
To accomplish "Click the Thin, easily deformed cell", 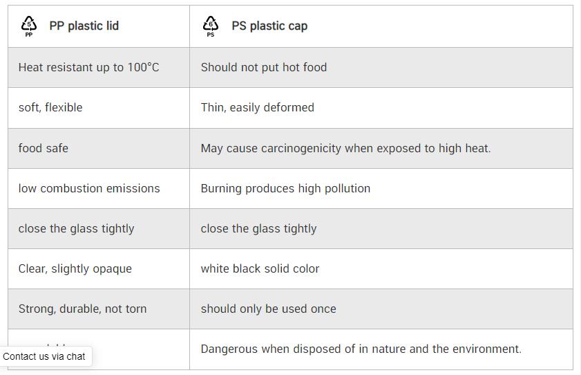I will tap(381, 108).
